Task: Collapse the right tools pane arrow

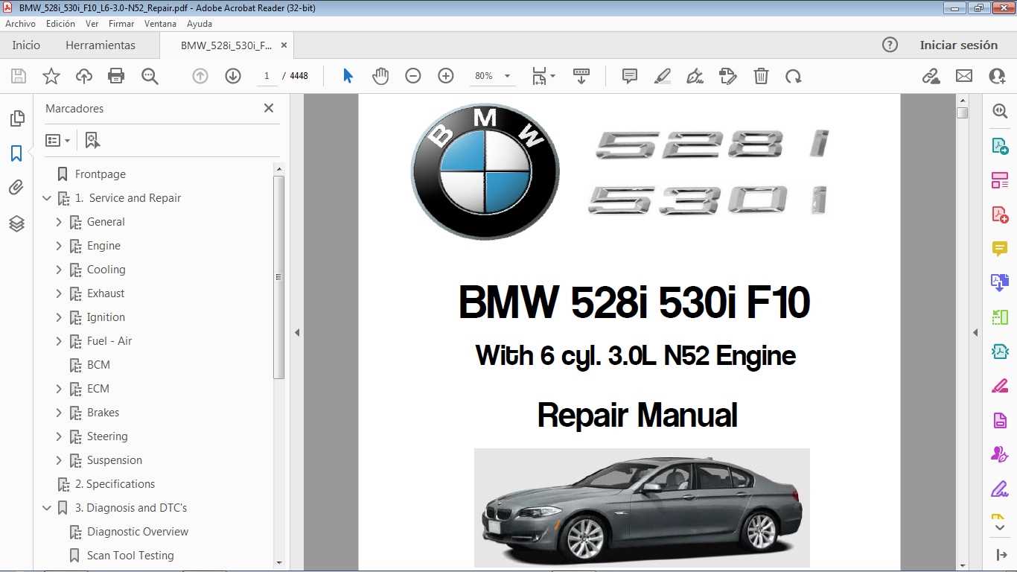Action: (975, 332)
